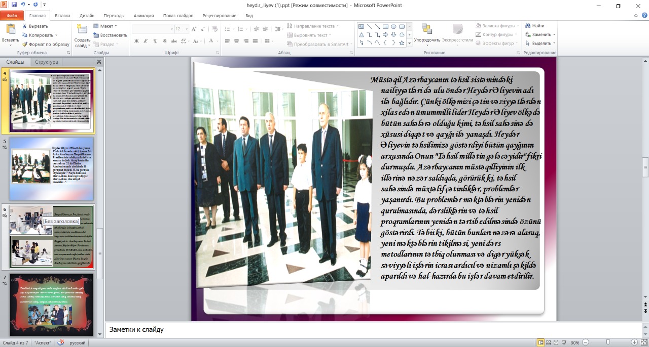
Task: Pick the right block arrow shape
Action: coord(385,34)
